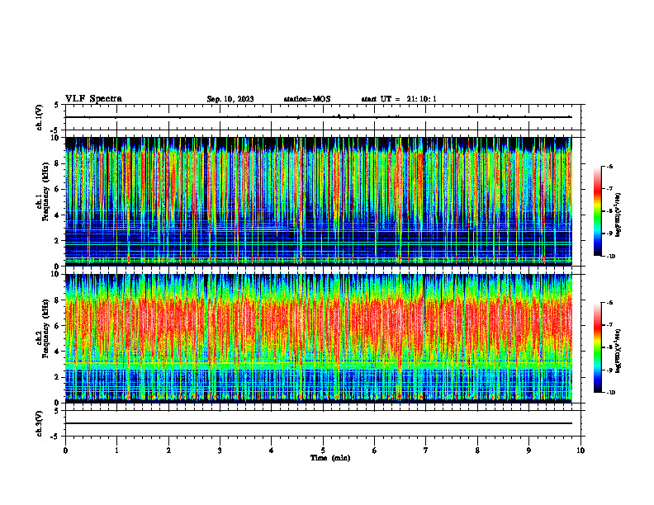654x505 pixels.
Task: Select the date text "Sep. 10, 2023"
Action: click(230, 99)
